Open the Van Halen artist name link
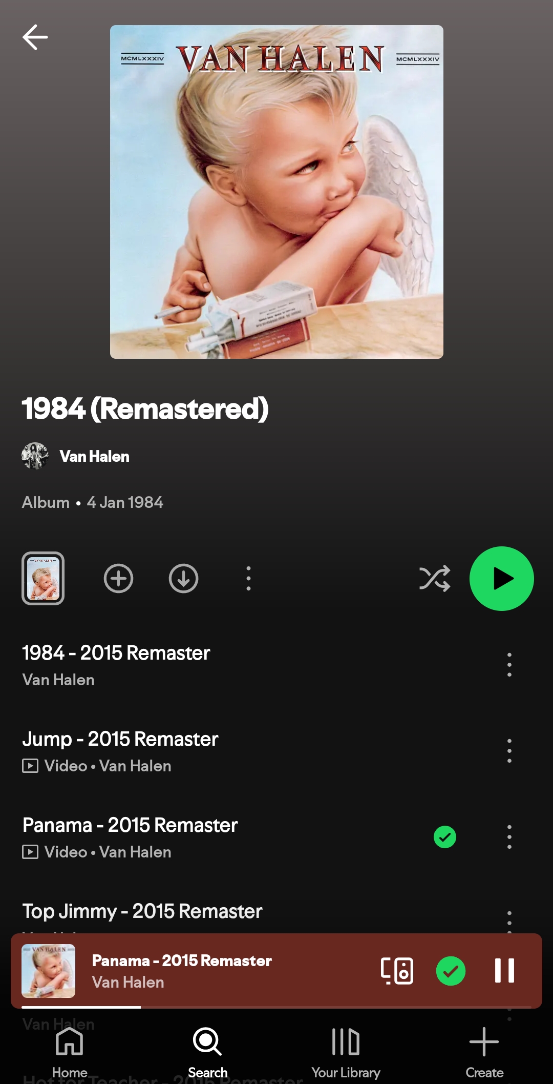Image resolution: width=553 pixels, height=1084 pixels. 95,456
